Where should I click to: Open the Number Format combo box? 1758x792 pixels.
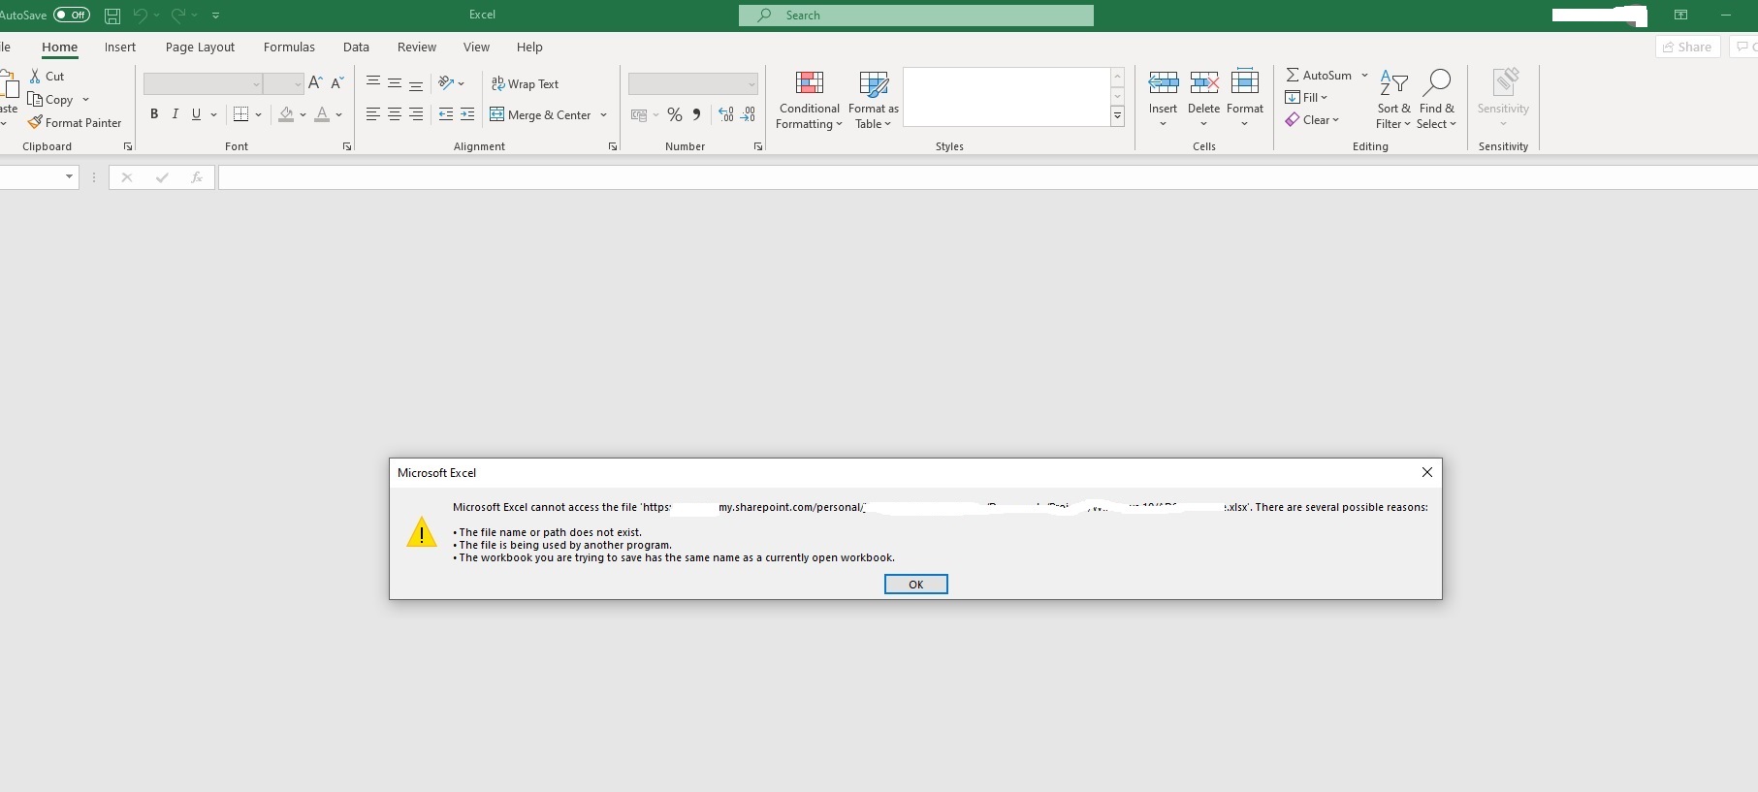(692, 84)
